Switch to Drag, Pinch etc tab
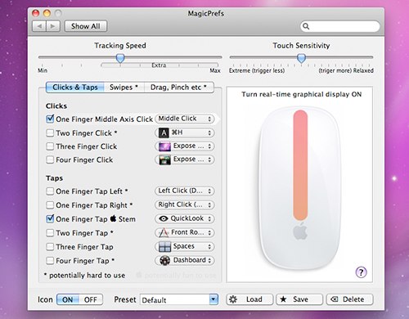Viewport: 409px width, 319px height. point(178,88)
